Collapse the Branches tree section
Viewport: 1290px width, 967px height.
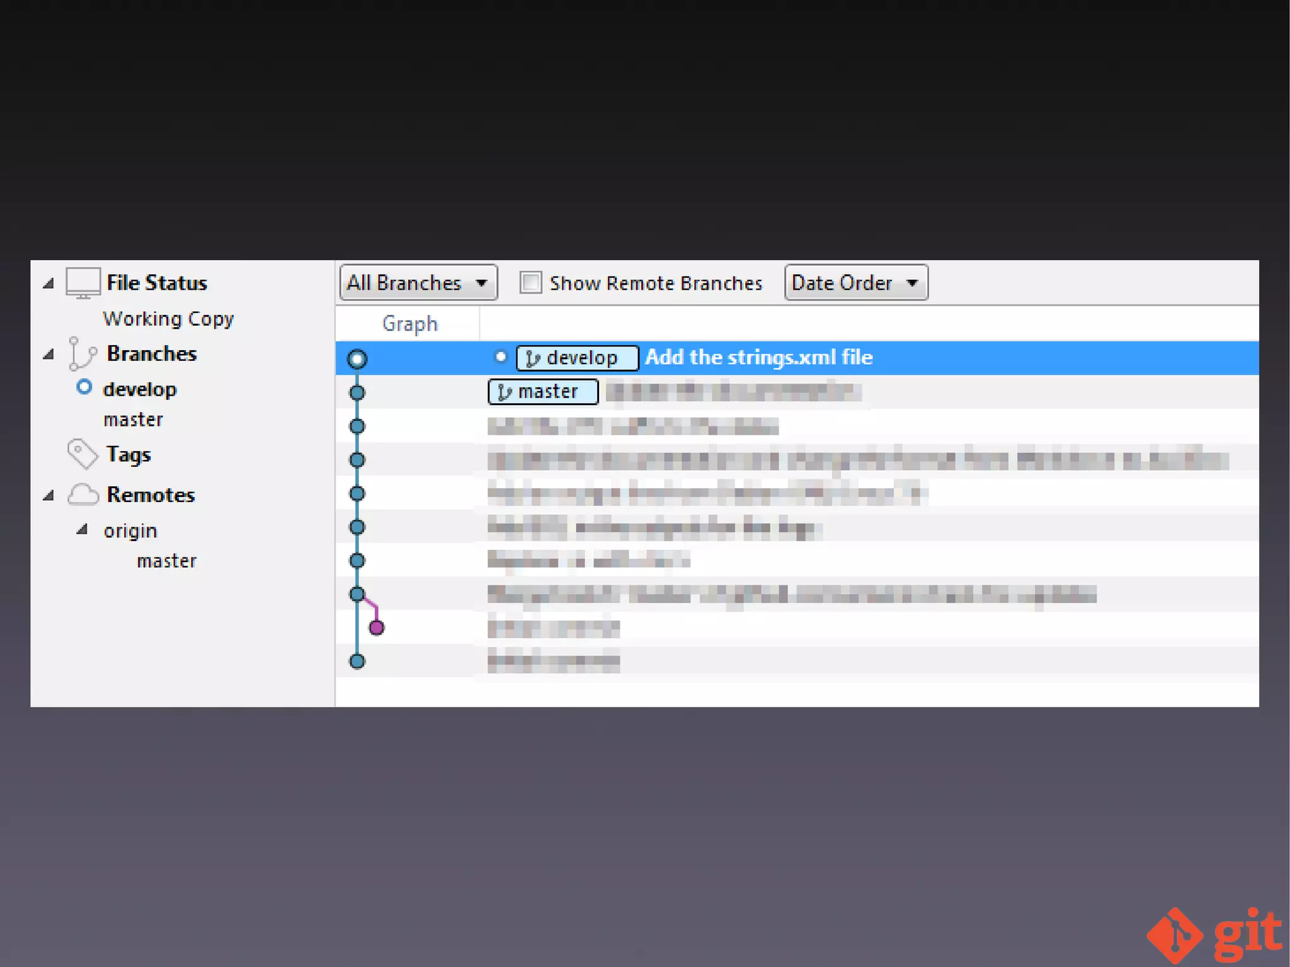(49, 354)
